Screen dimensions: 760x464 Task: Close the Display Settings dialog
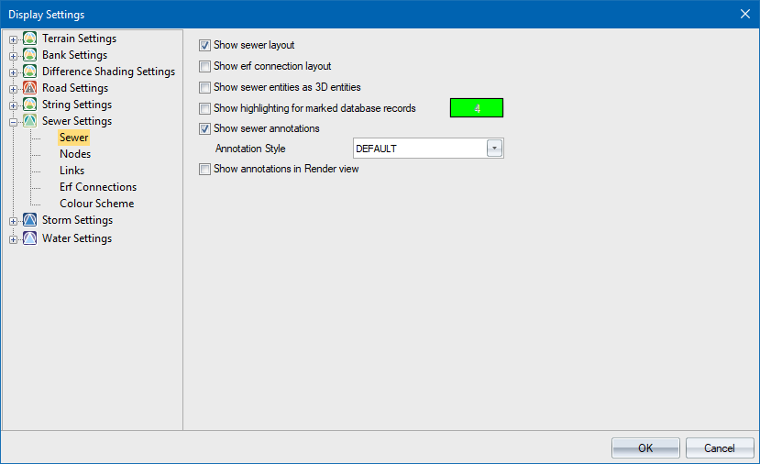pos(743,14)
